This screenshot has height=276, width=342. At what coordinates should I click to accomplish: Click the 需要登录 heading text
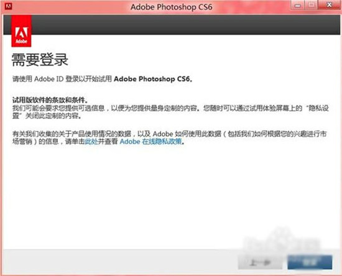40,60
